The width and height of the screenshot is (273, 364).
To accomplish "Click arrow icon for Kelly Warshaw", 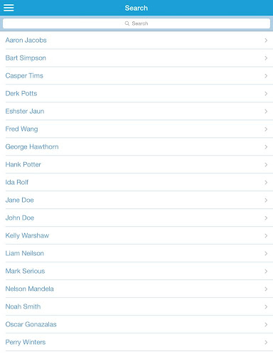I will (x=266, y=236).
